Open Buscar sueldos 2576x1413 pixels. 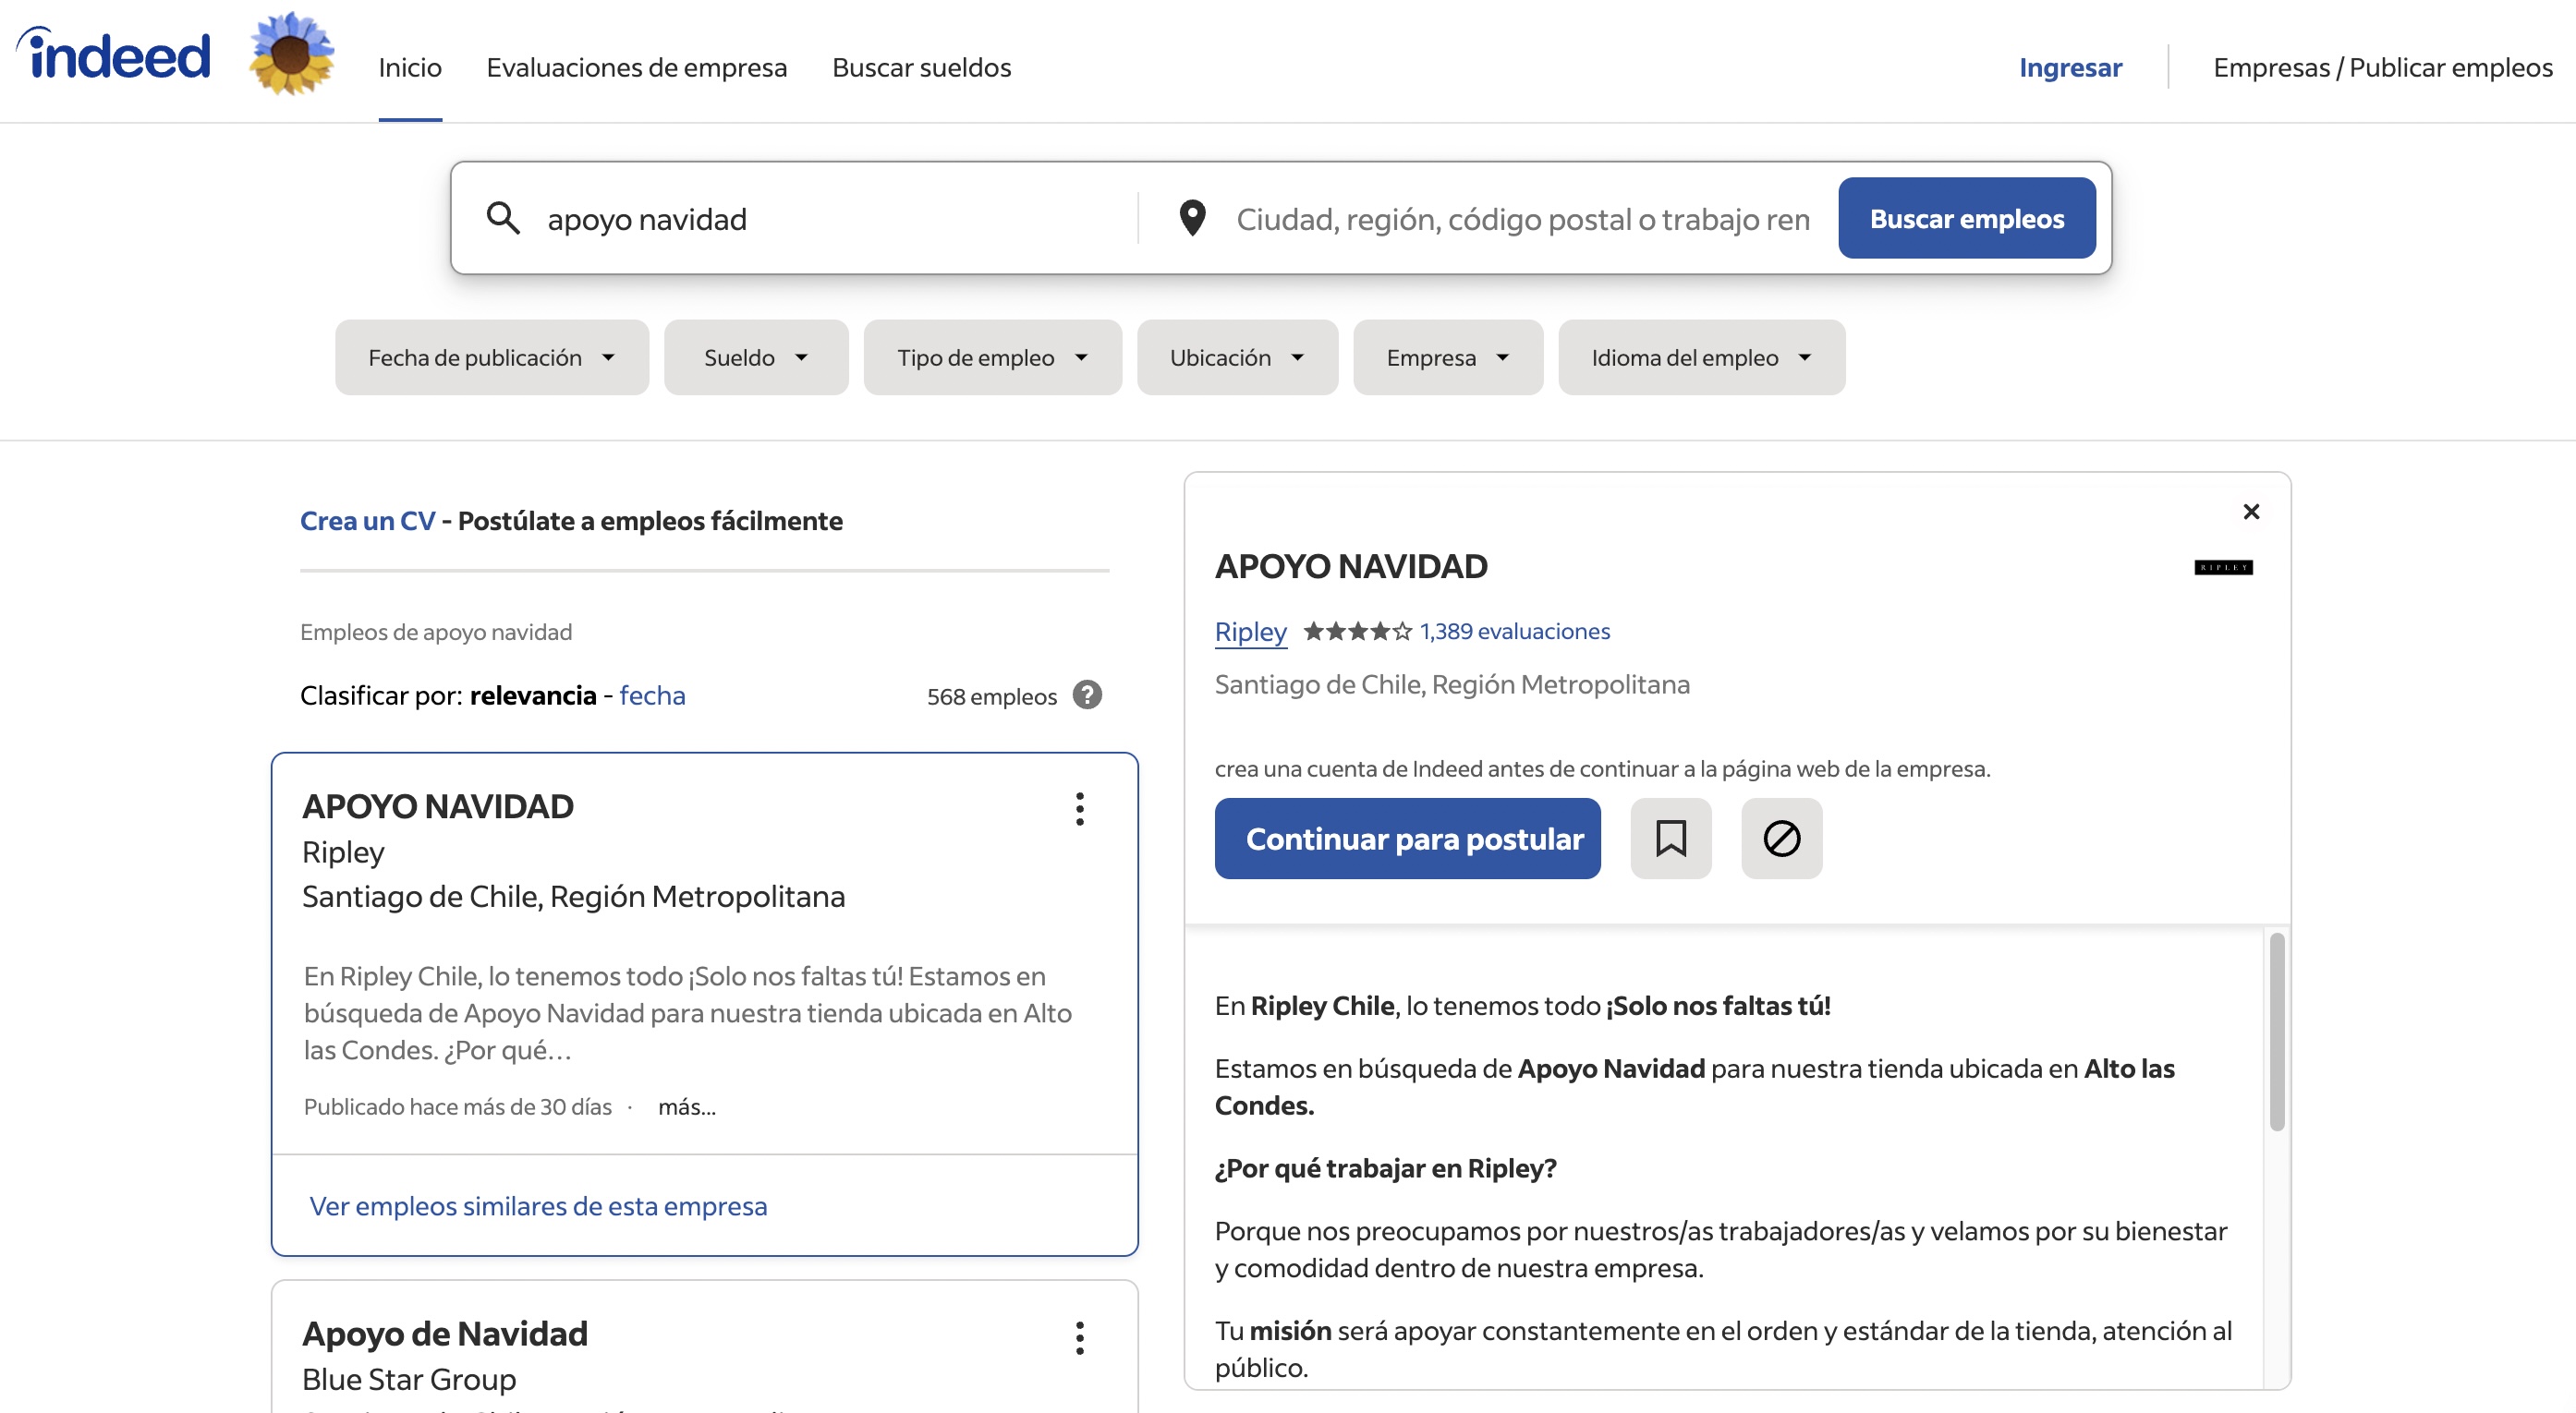click(x=921, y=66)
